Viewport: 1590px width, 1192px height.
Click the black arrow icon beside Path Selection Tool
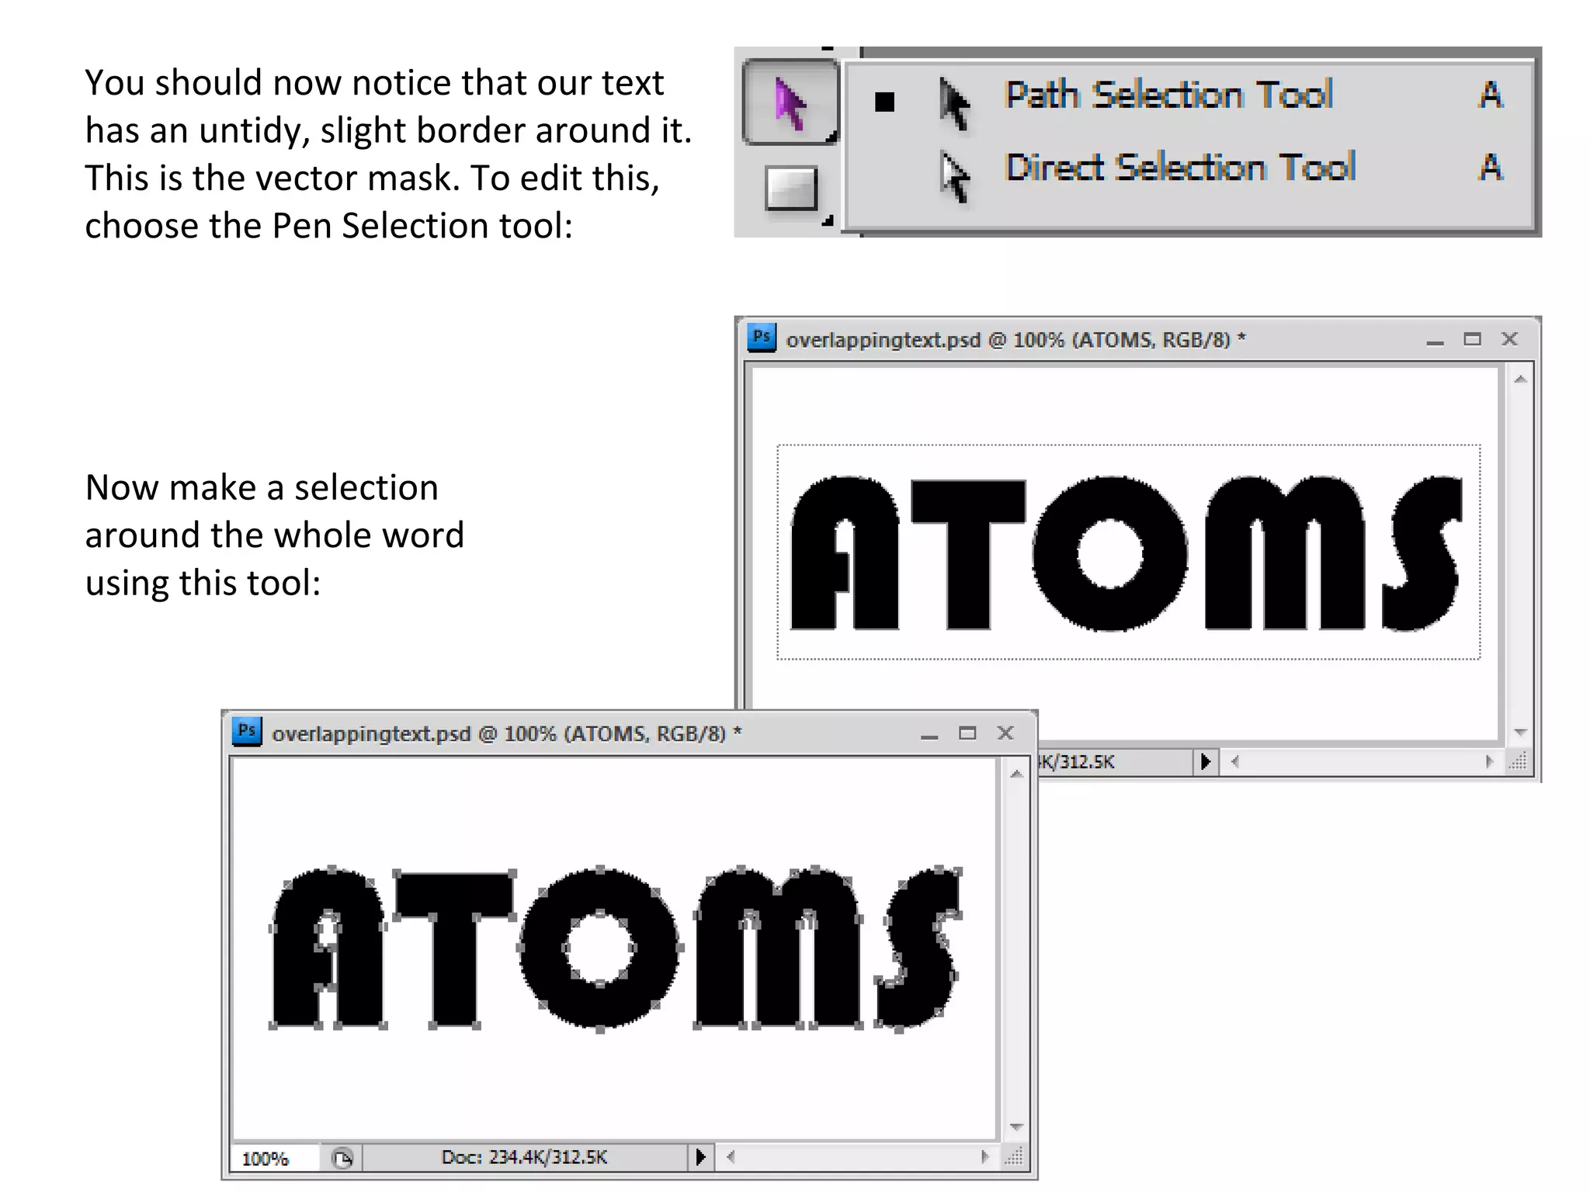point(954,102)
